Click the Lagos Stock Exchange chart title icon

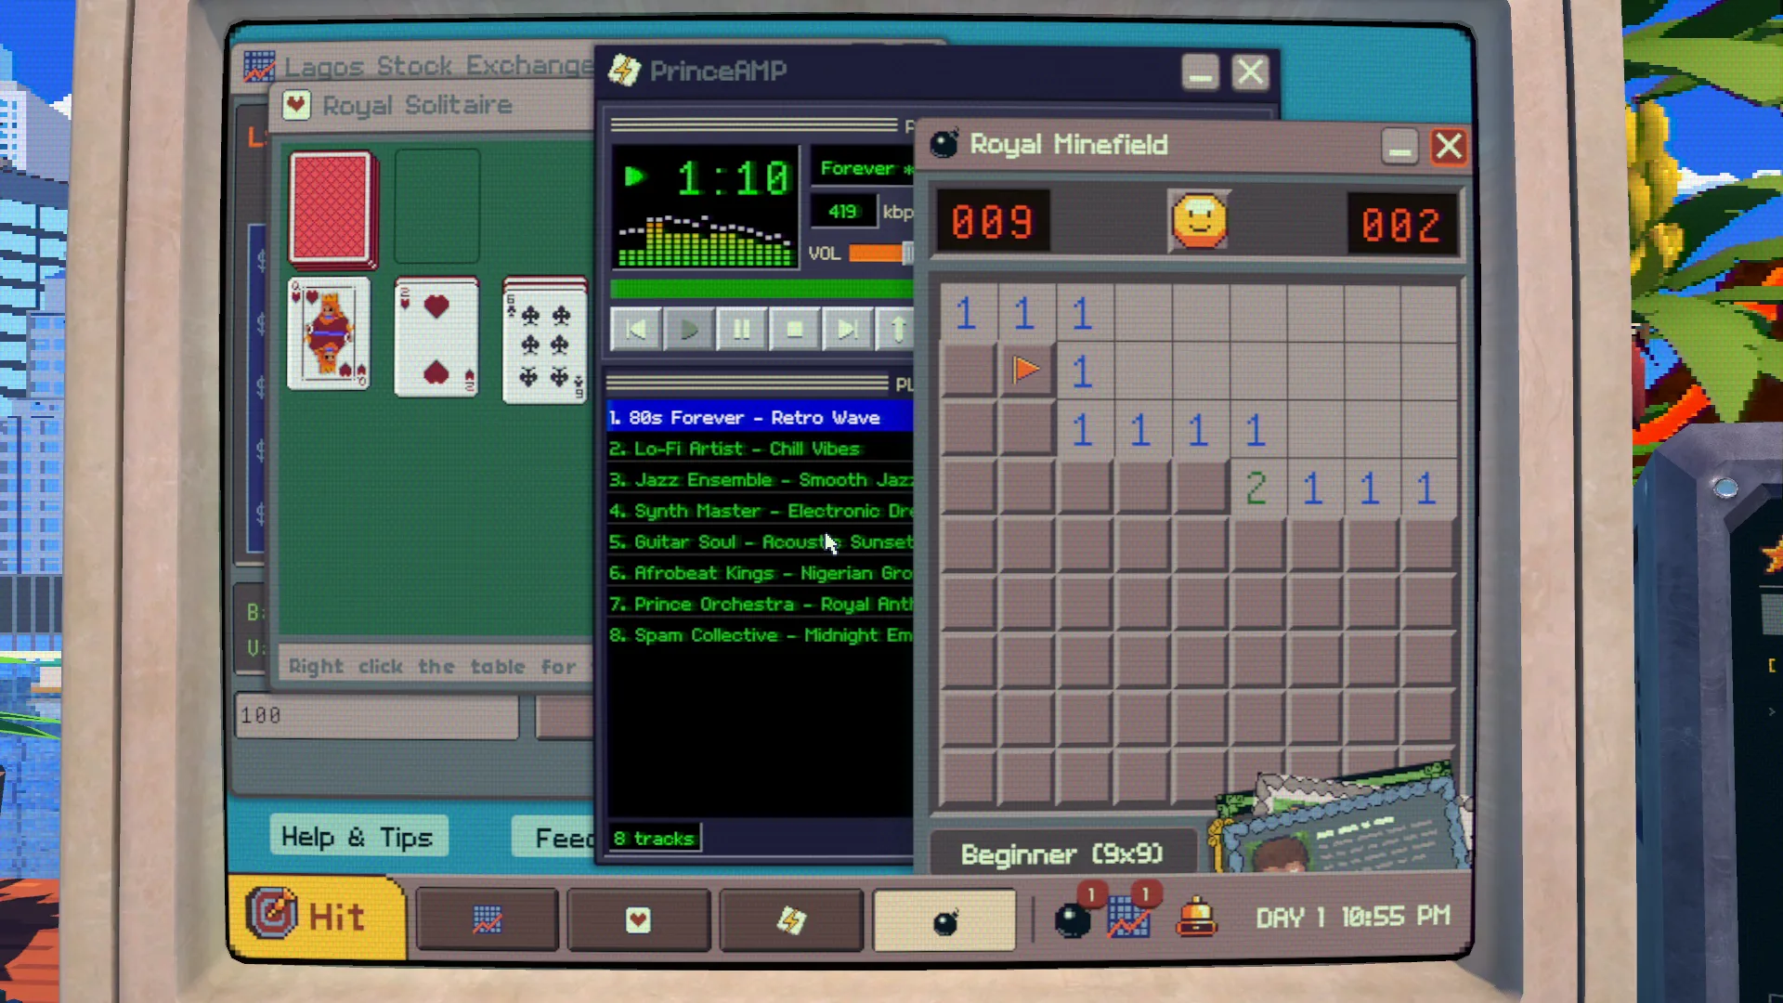[x=259, y=66]
